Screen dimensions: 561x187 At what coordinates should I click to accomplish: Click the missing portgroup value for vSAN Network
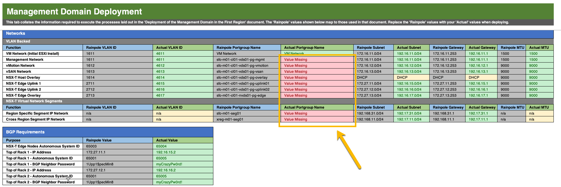click(x=317, y=72)
